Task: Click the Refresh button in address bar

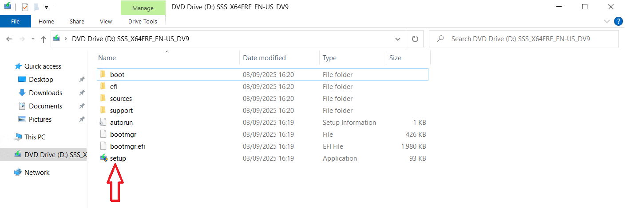Action: pyautogui.click(x=415, y=39)
